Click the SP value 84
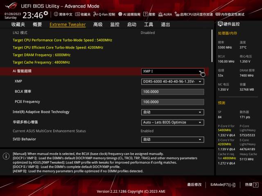 coord(220,117)
